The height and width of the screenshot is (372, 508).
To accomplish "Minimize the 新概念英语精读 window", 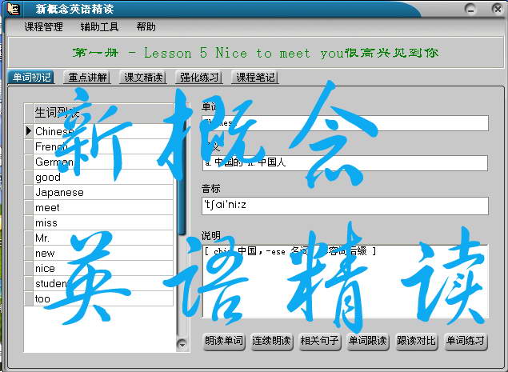I will click(470, 9).
